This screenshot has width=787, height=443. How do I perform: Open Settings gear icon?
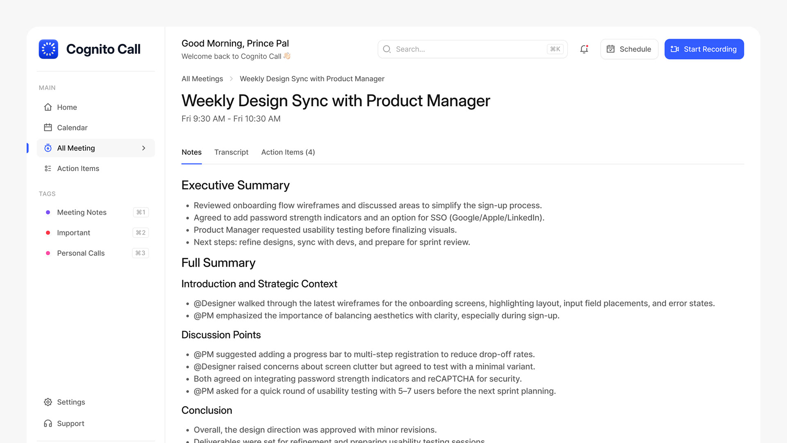point(48,402)
